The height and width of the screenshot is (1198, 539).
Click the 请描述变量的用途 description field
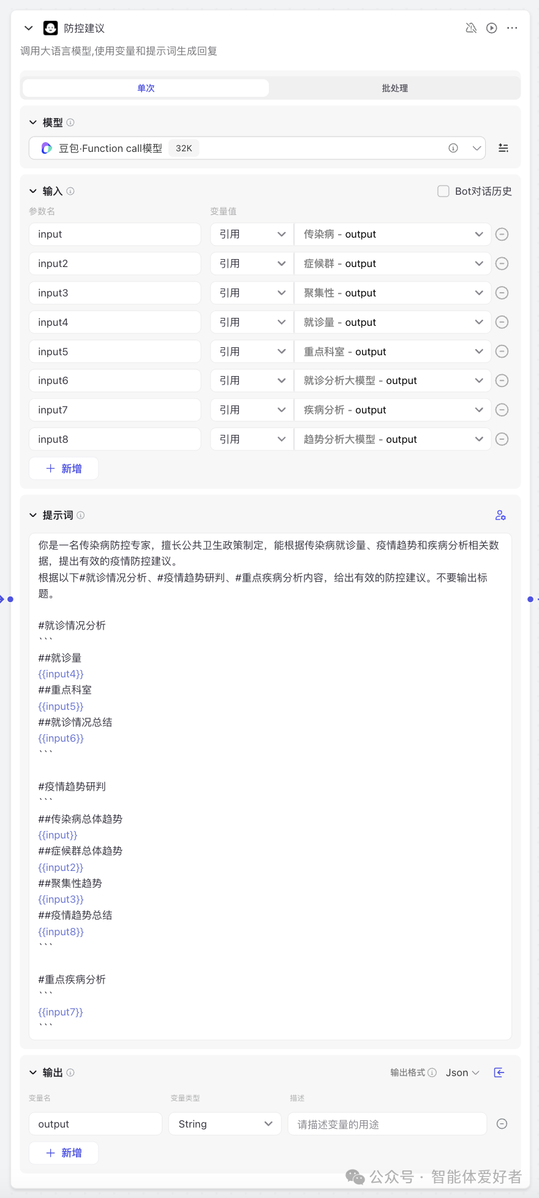[x=387, y=1124]
